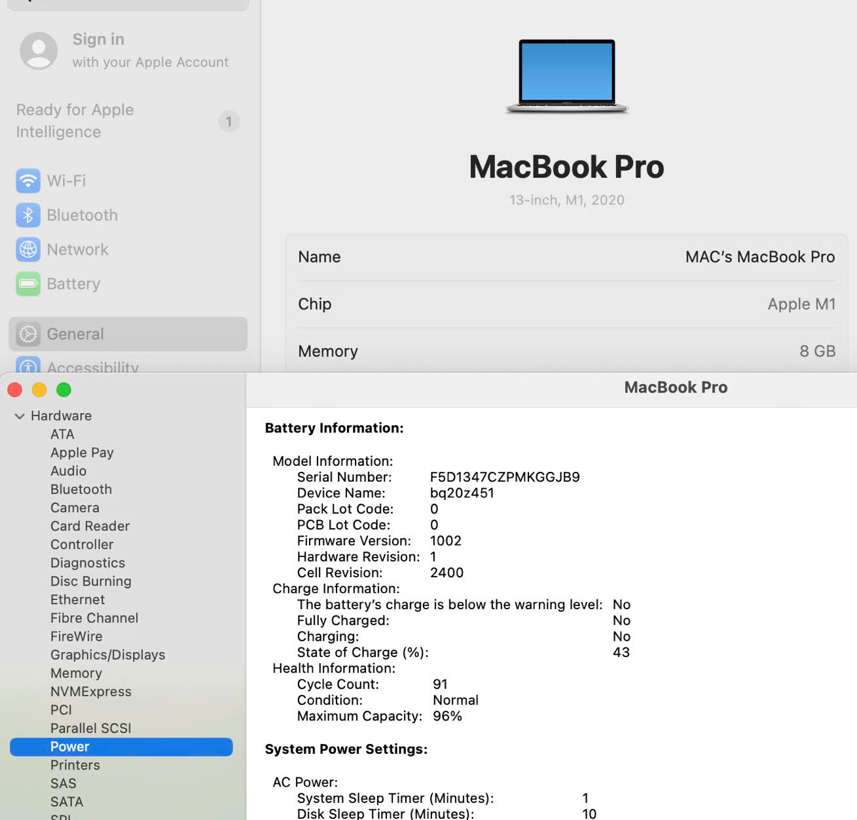Click the green zoom window button
This screenshot has width=857, height=820.
(64, 390)
